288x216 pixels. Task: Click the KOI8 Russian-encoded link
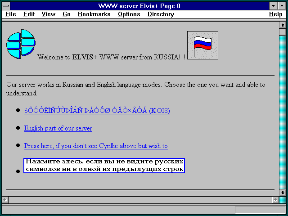[x=97, y=111]
